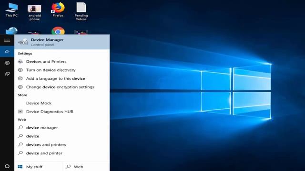Click the magnifier icon on Web button

coord(68,167)
